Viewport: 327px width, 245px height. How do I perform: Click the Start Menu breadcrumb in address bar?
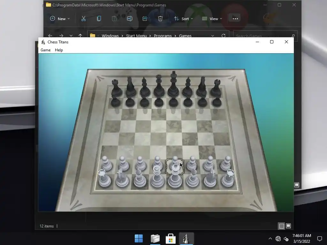136,36
